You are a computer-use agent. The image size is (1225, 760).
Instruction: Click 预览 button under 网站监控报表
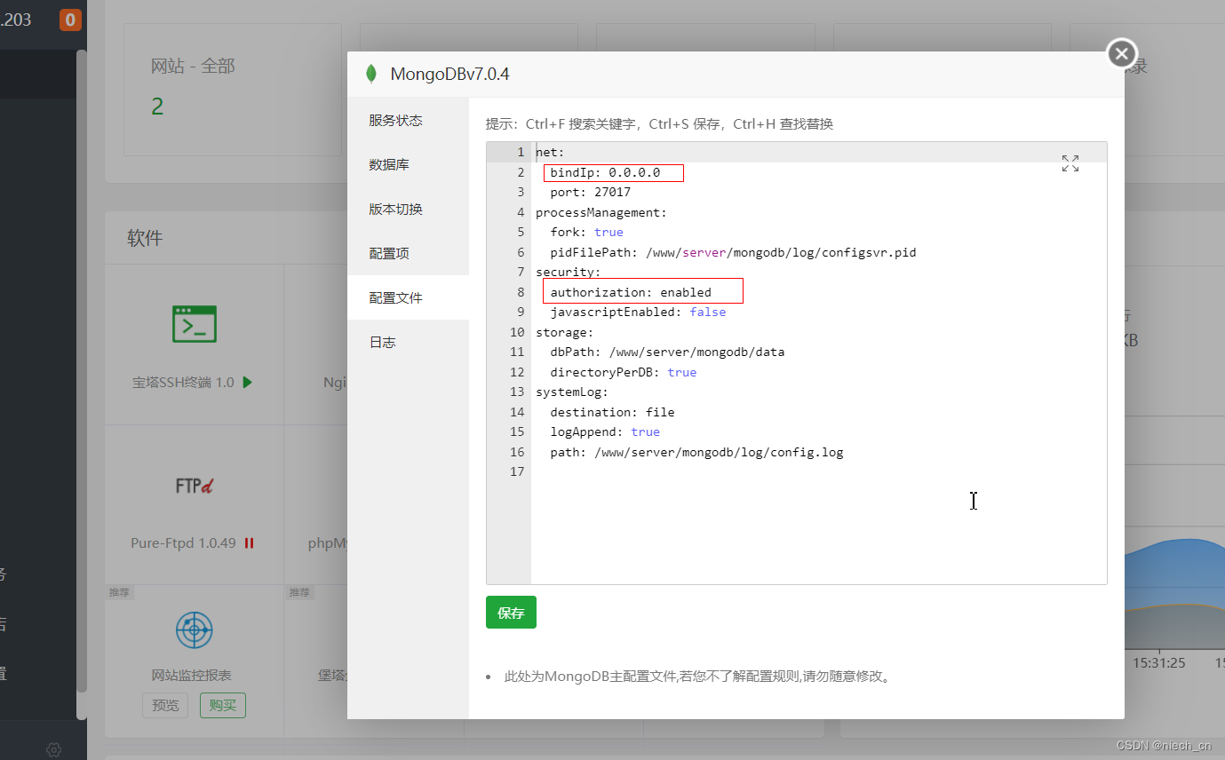(x=165, y=705)
